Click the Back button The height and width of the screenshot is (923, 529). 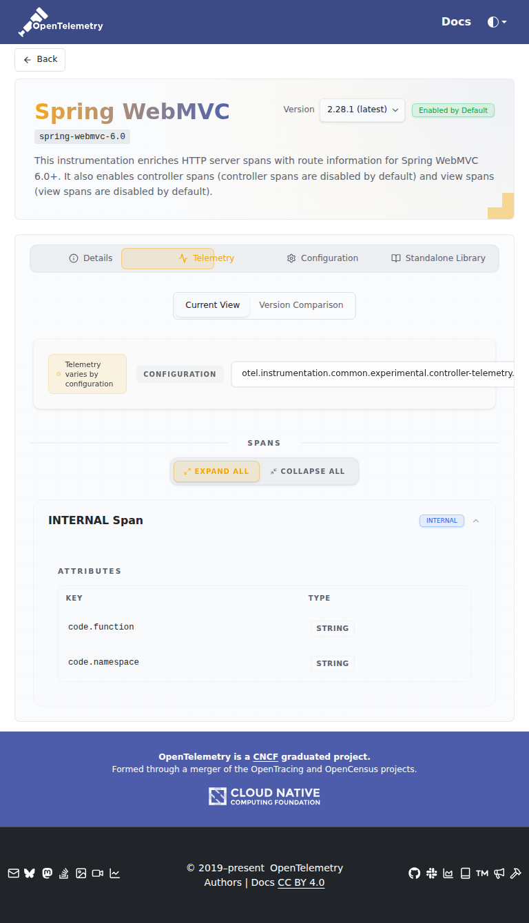40,60
